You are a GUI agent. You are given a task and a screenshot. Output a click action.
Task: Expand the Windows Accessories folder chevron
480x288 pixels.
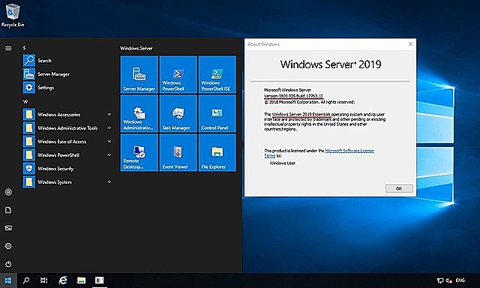pos(109,114)
